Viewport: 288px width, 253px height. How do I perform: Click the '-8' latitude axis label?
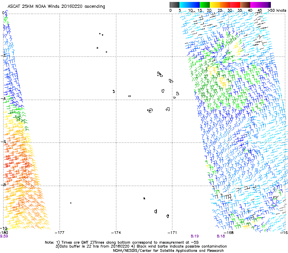tap(3, 184)
